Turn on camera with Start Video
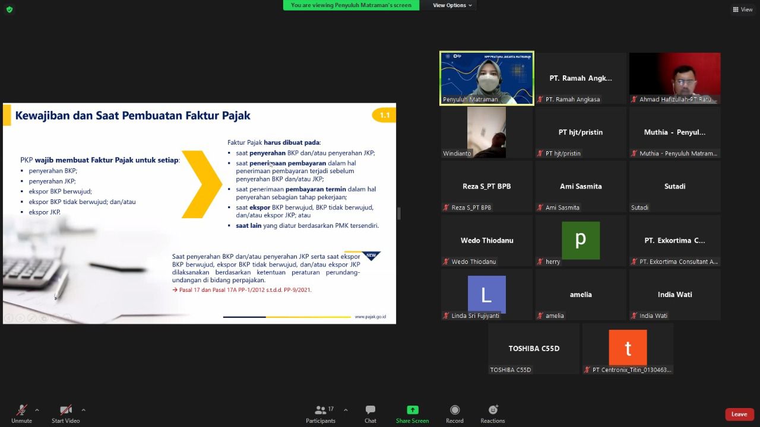This screenshot has width=760, height=427. coord(66,410)
